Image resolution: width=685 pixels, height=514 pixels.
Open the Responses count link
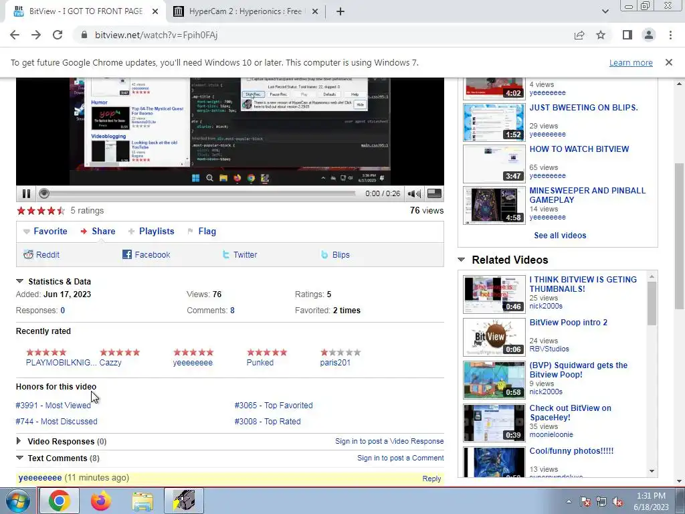(x=63, y=311)
